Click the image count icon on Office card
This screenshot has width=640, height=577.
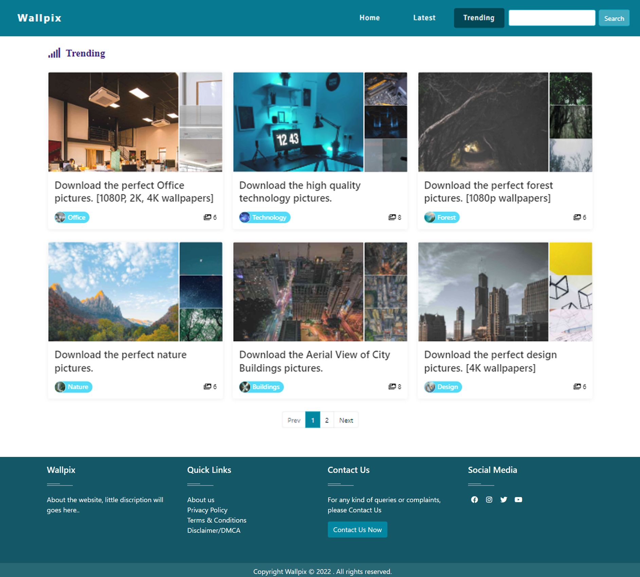(x=207, y=217)
